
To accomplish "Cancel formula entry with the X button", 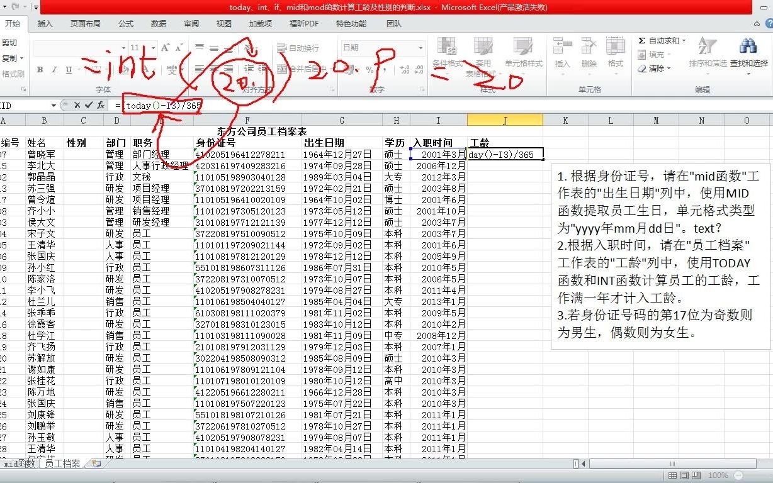I will pos(78,106).
